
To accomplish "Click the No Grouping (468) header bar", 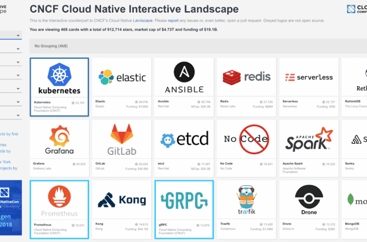I will (198, 46).
